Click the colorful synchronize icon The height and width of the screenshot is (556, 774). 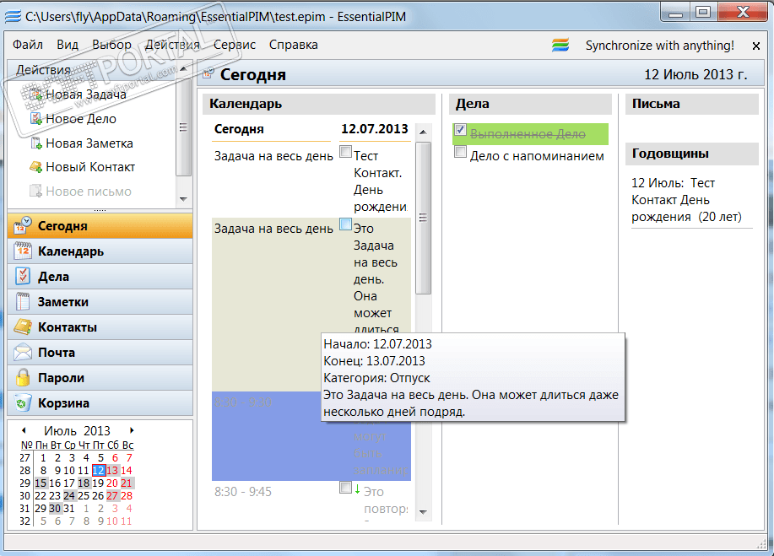560,45
